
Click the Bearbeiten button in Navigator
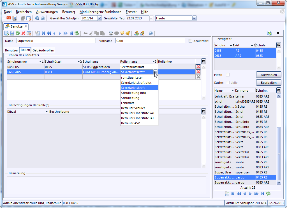point(269,83)
